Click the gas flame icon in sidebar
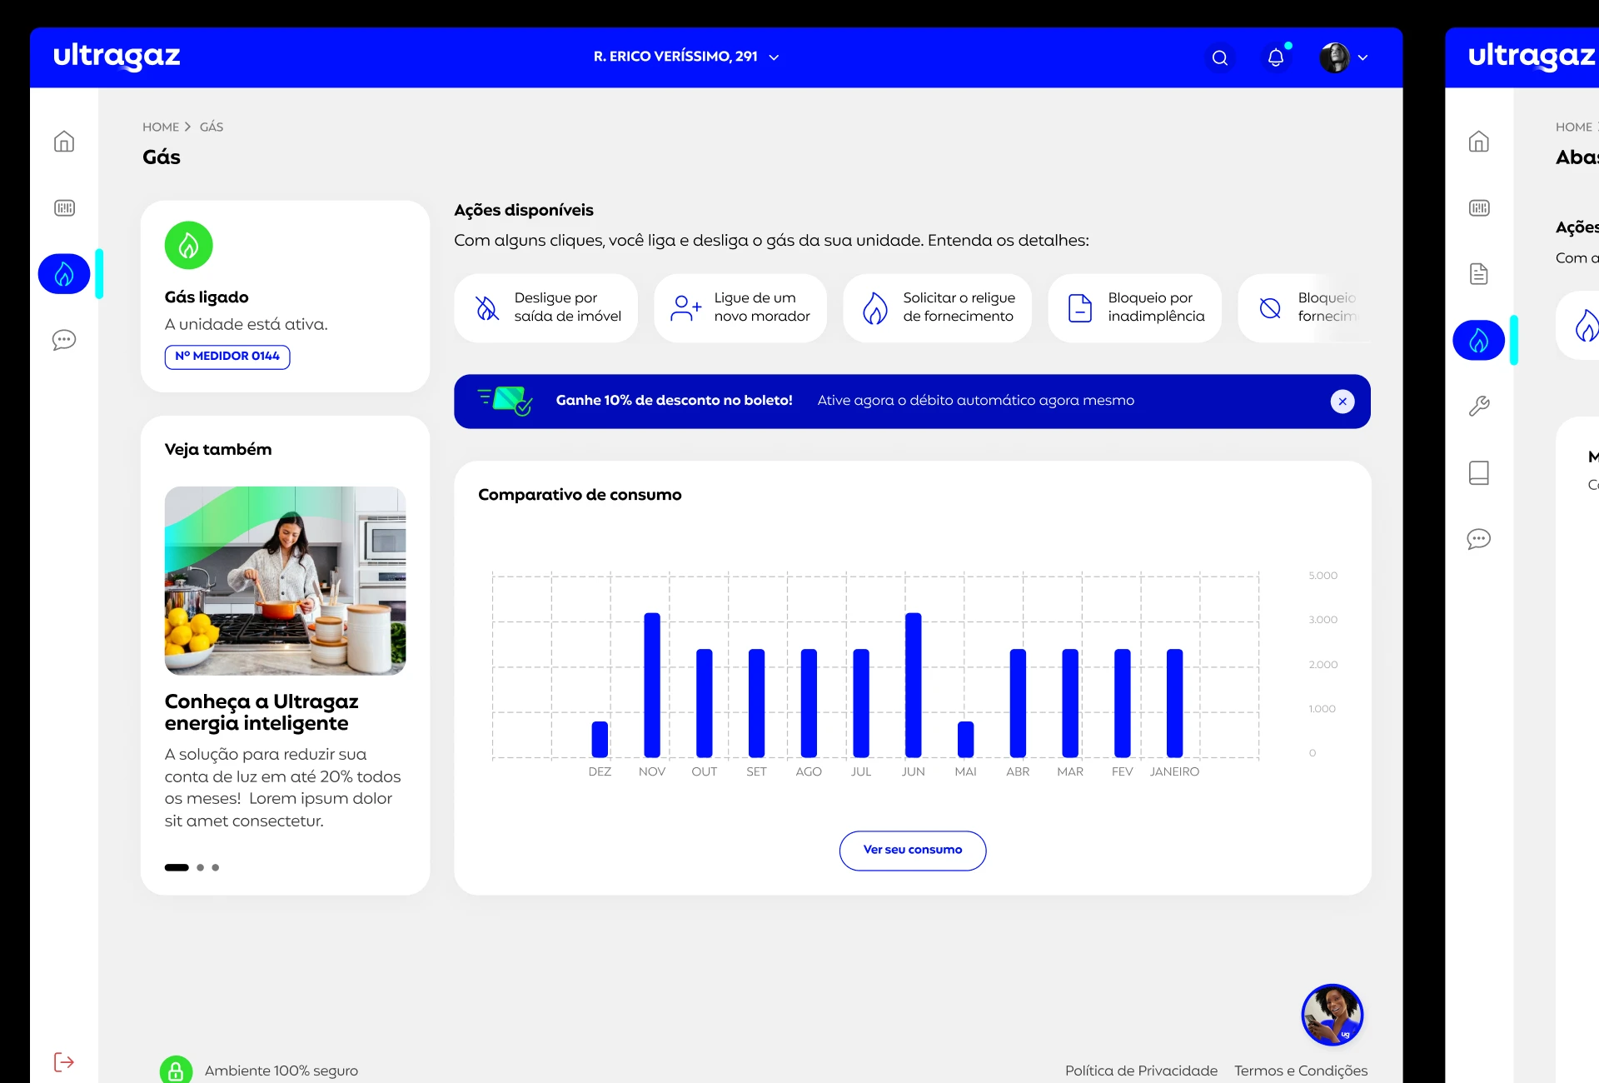Image resolution: width=1599 pixels, height=1083 pixels. (x=64, y=272)
